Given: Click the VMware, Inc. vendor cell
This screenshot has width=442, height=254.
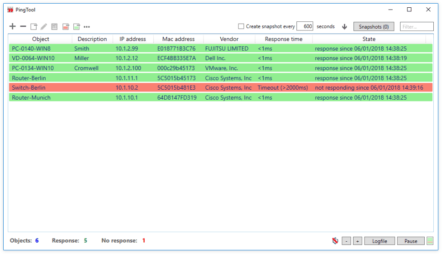Looking at the screenshot, I should click(x=222, y=68).
